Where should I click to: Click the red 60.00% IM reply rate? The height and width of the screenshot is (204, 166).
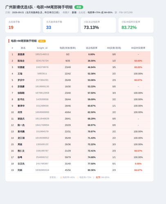pos(138,67)
